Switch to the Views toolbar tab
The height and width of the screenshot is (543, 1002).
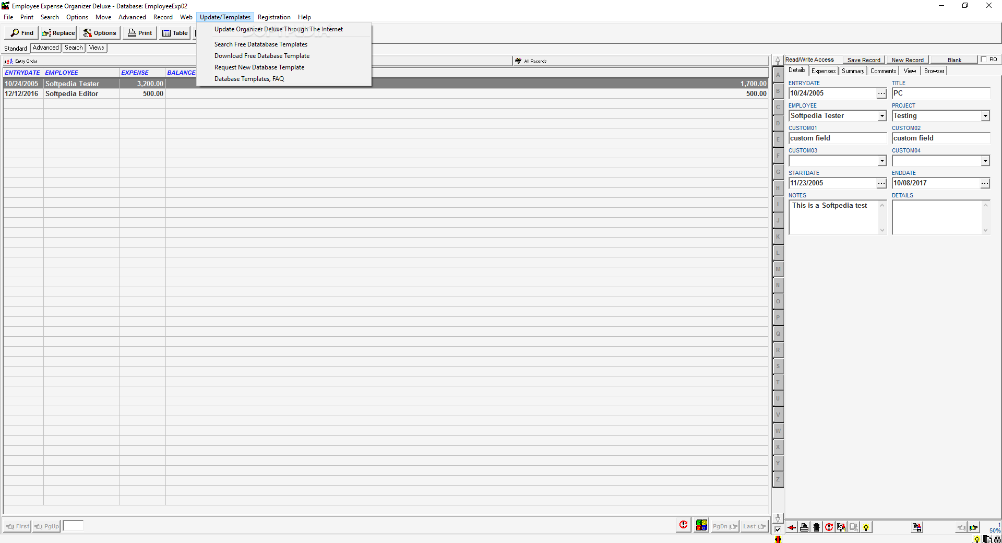[x=97, y=48]
